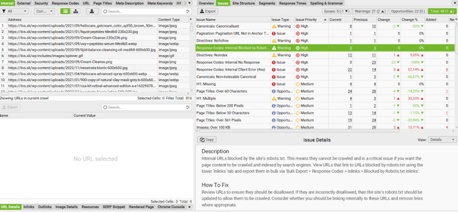Screen dimensions: 458x212
Task: Open search filter settings slider icon
Action: (188, 11)
